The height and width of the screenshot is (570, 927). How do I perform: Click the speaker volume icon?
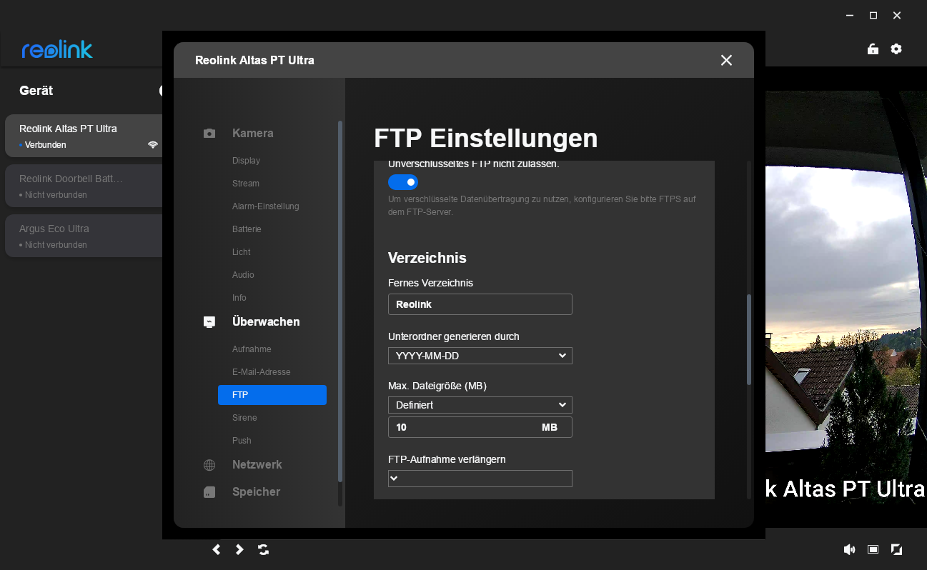click(x=849, y=549)
